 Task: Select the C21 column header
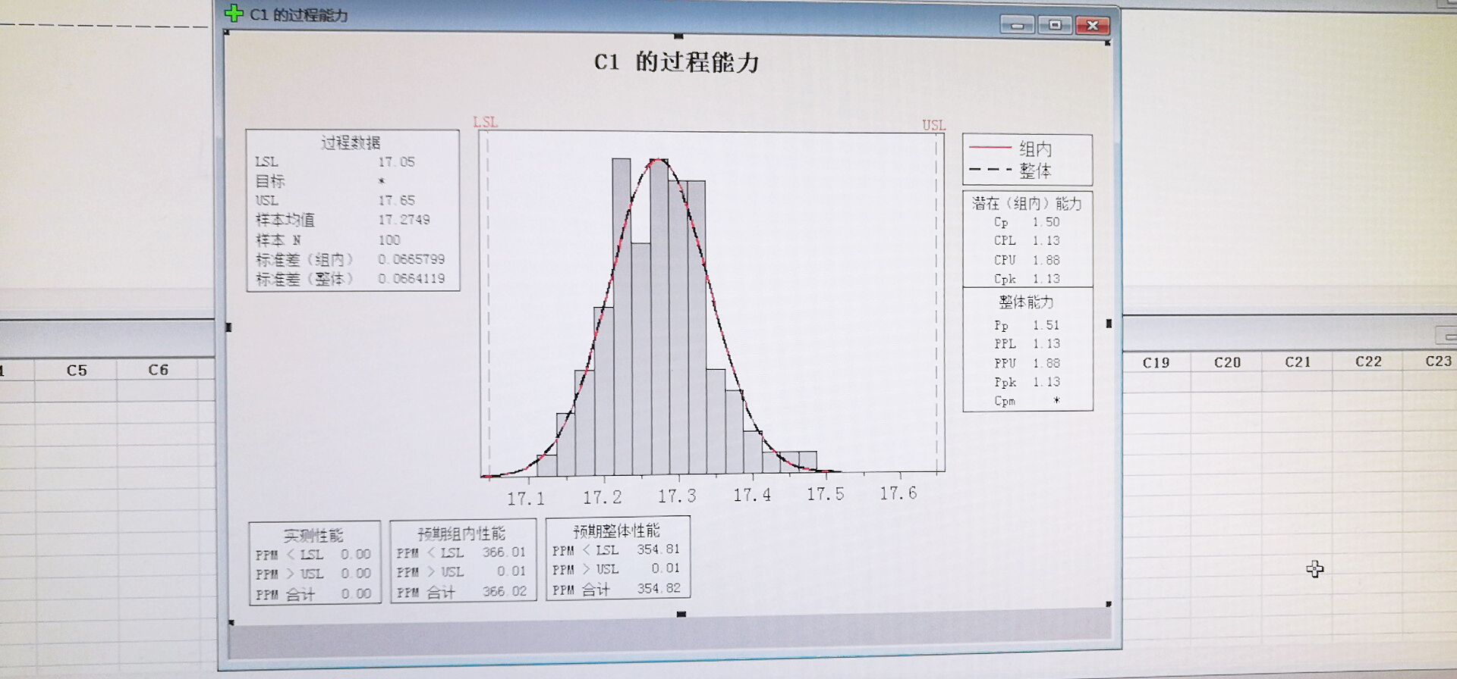tap(1298, 362)
